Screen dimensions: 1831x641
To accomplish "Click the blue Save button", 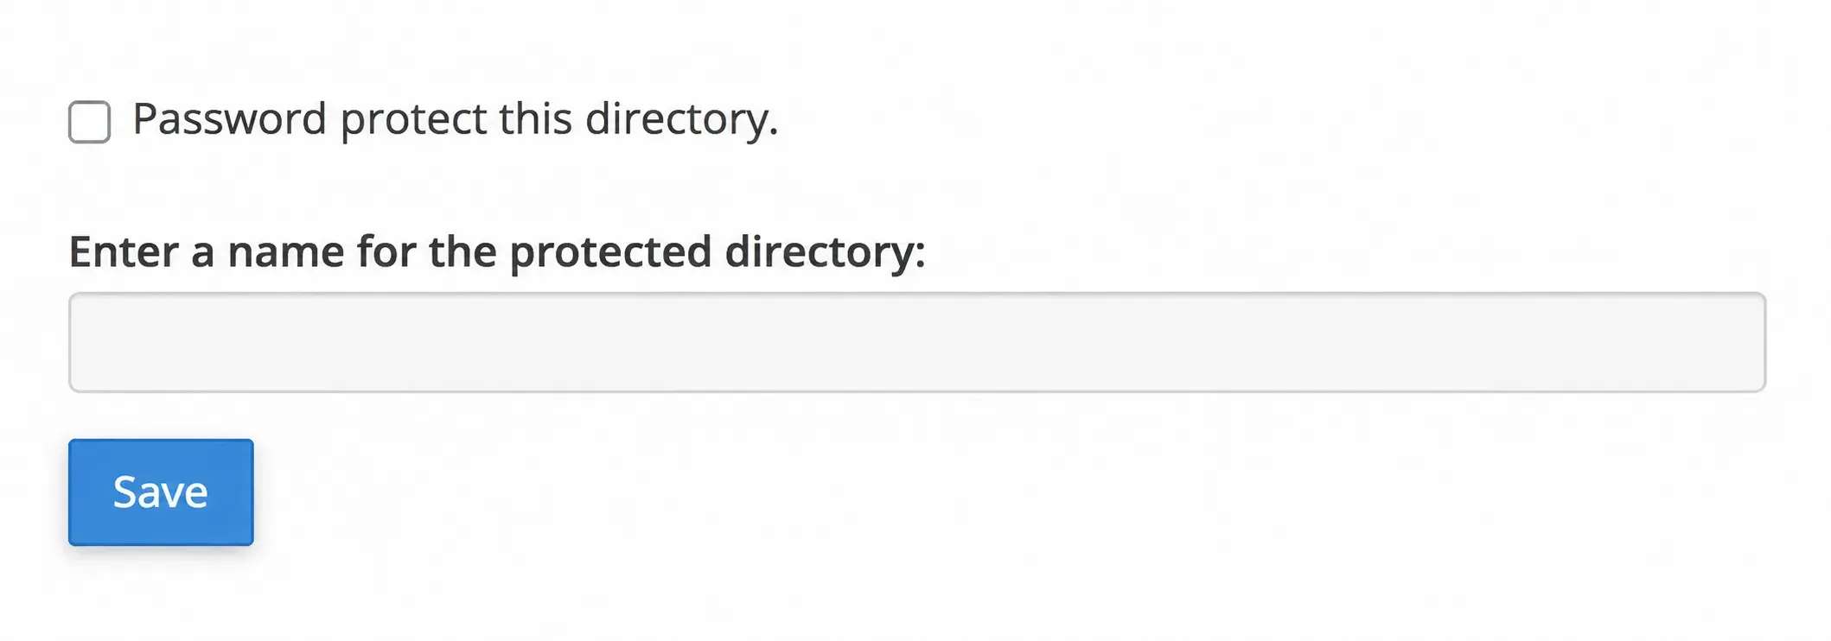I will (161, 492).
